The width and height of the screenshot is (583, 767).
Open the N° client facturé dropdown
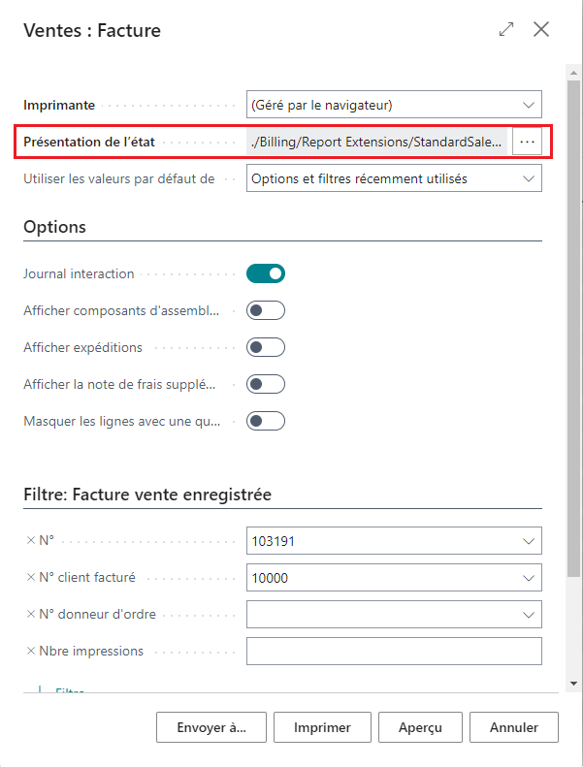(x=528, y=578)
